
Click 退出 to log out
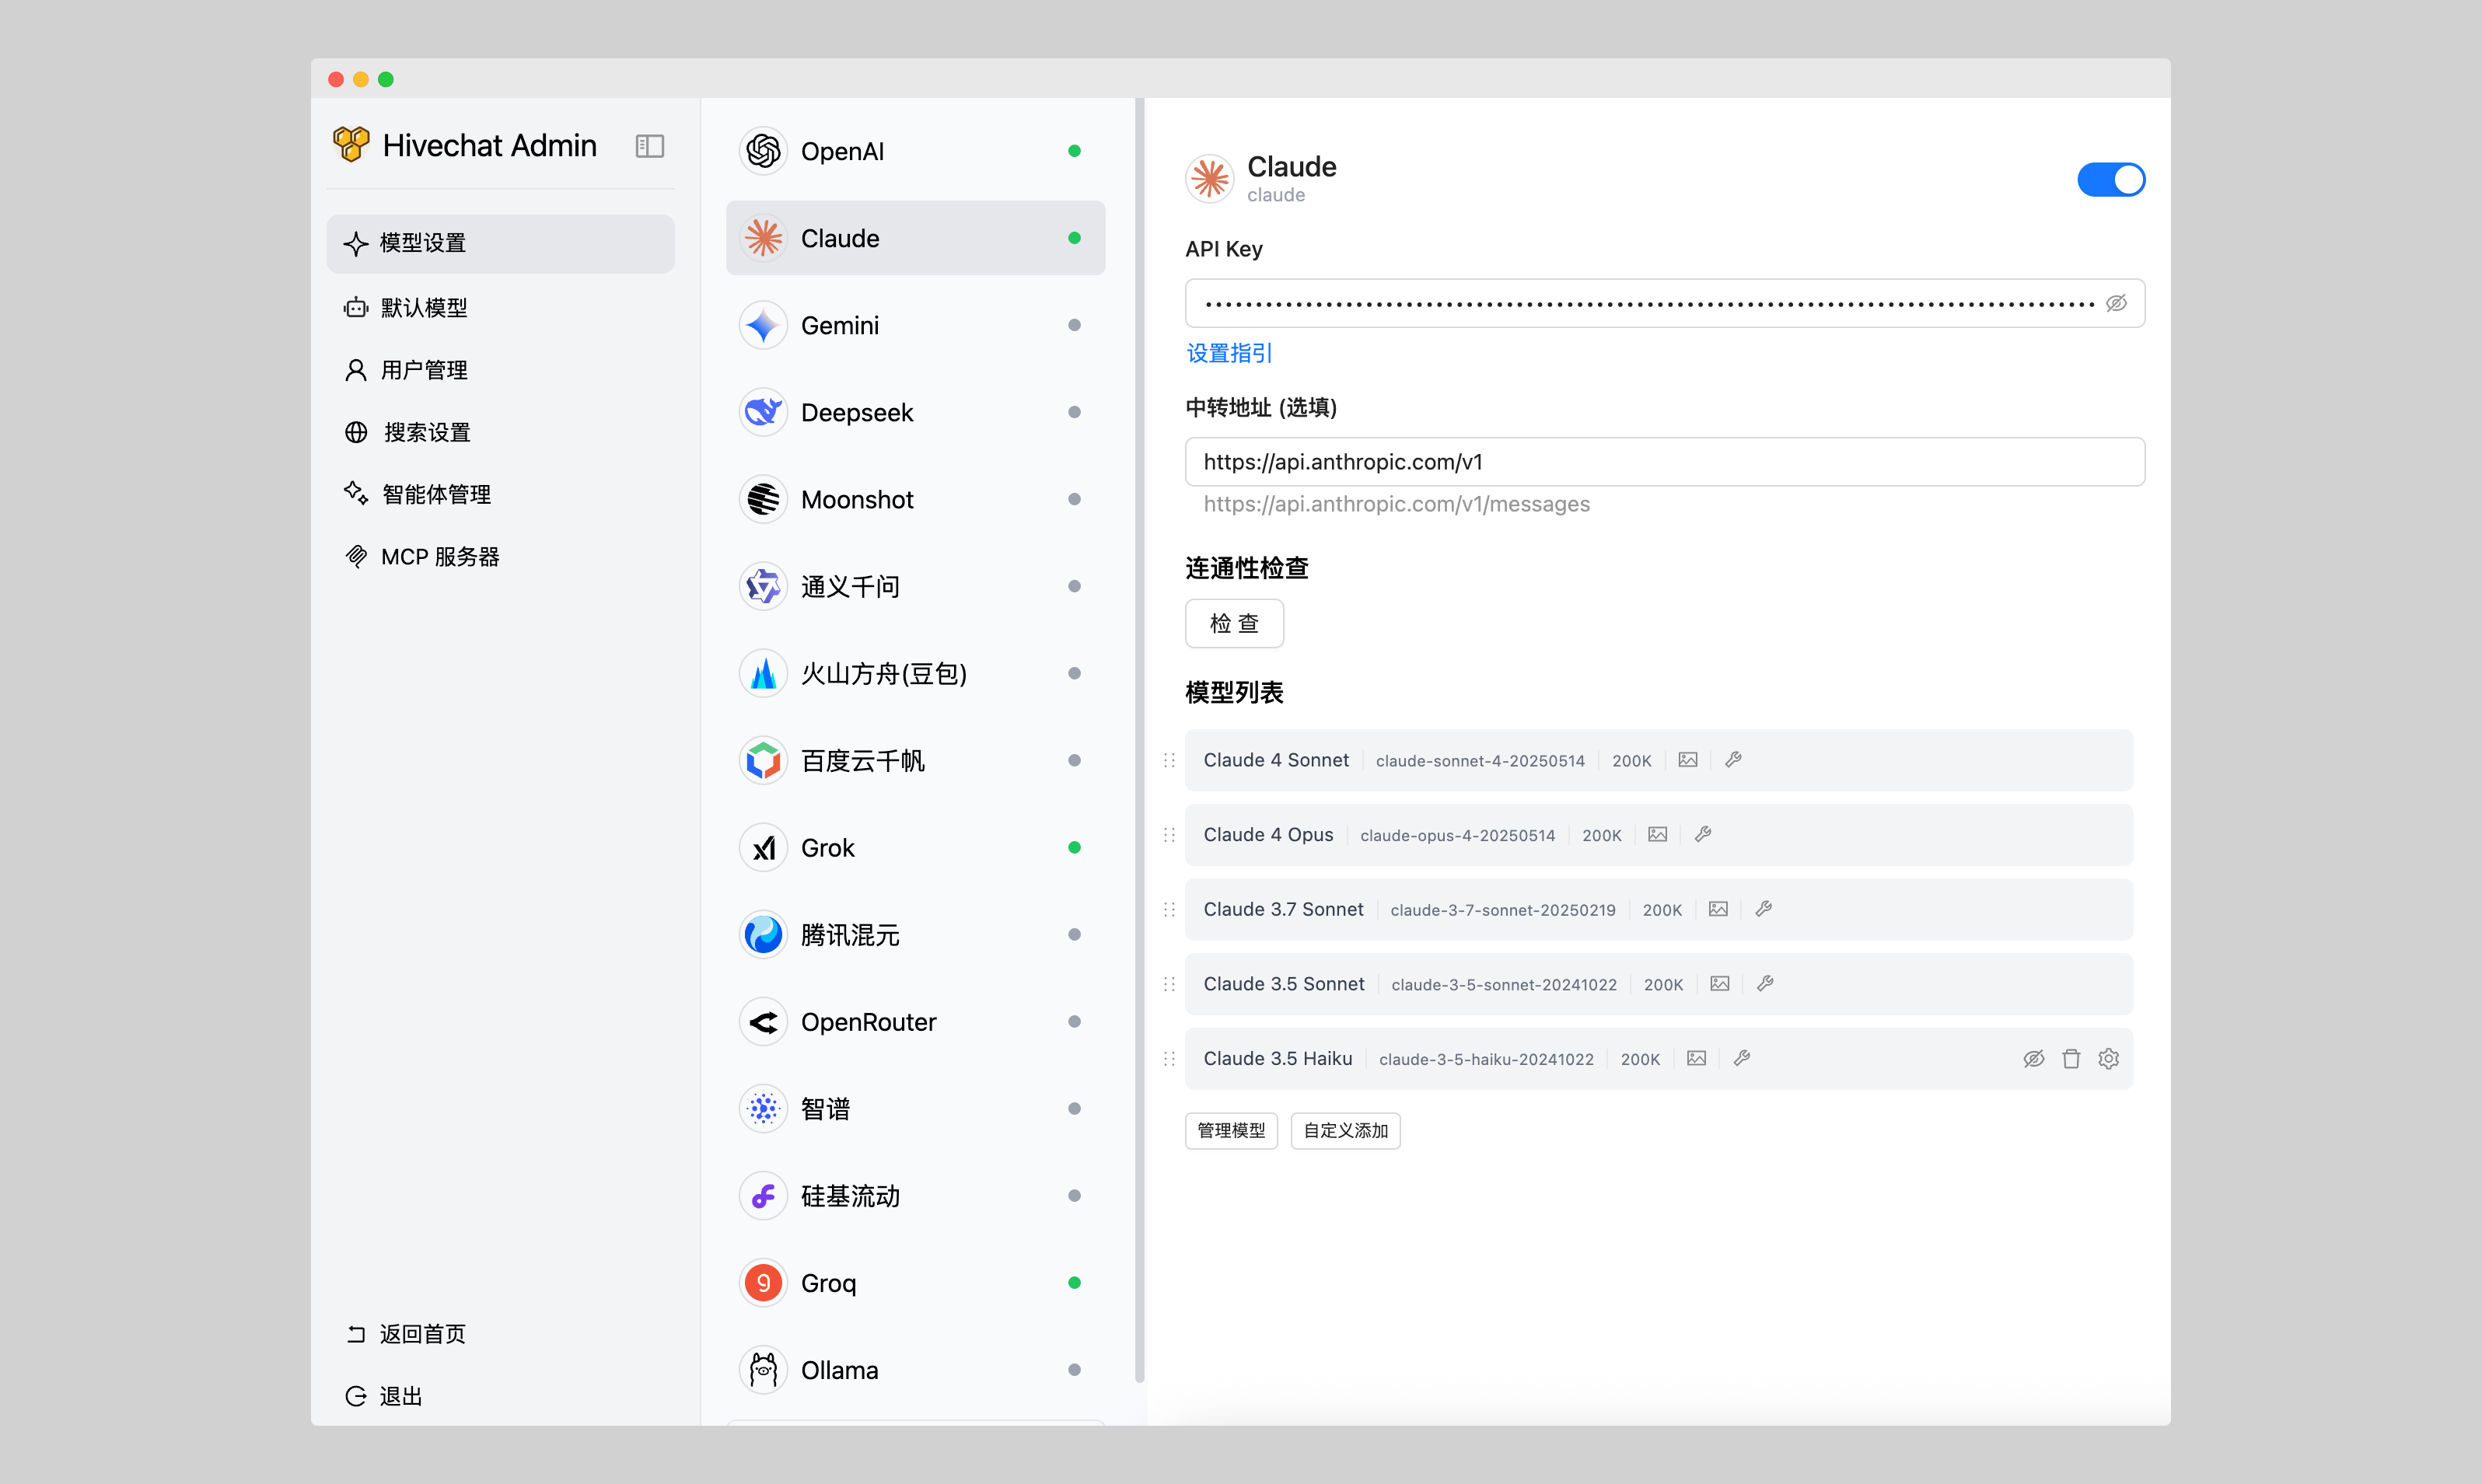(385, 1396)
